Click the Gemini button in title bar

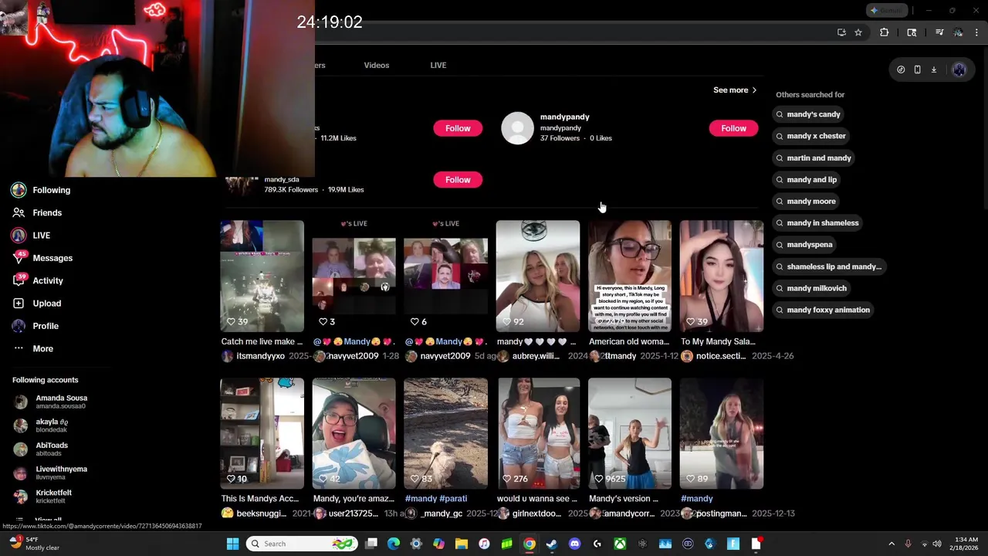887,11
